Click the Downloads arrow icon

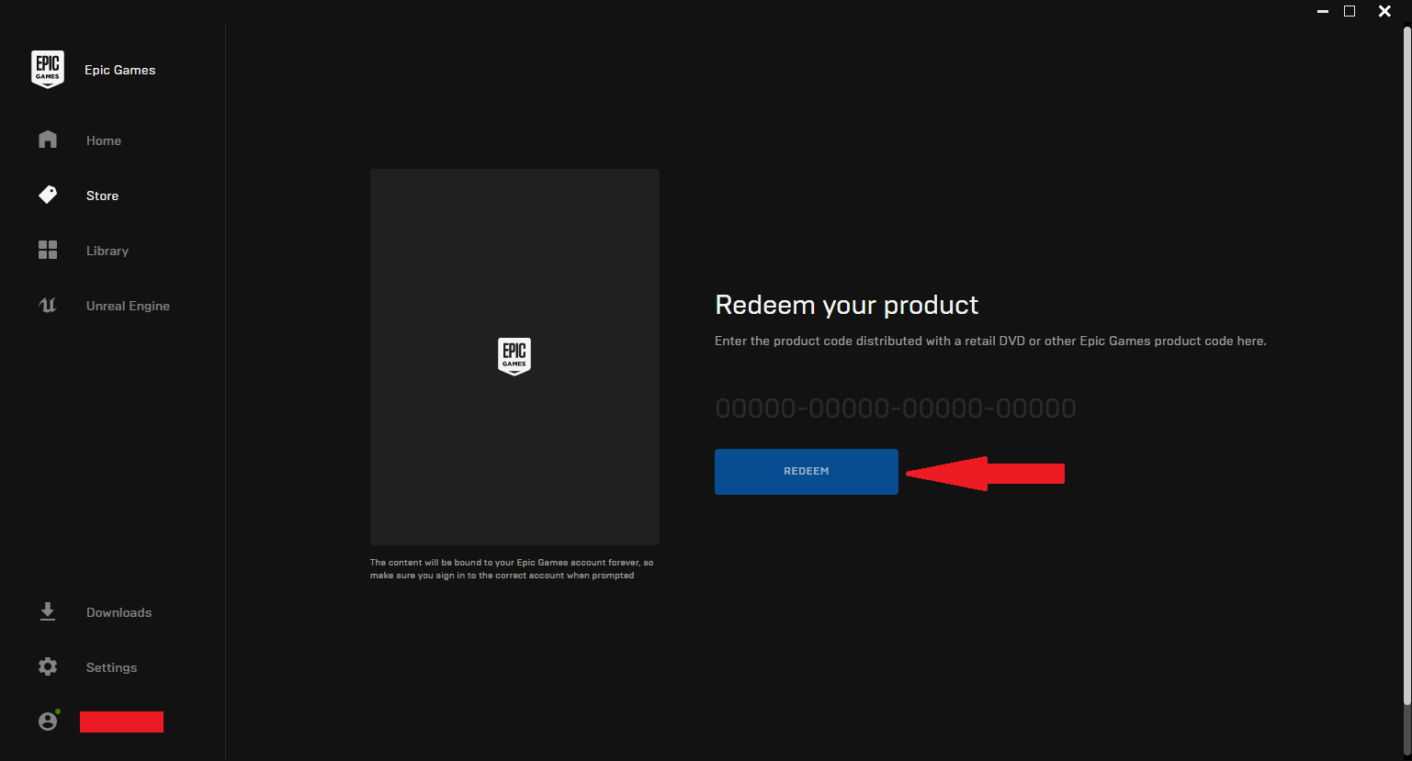click(48, 611)
